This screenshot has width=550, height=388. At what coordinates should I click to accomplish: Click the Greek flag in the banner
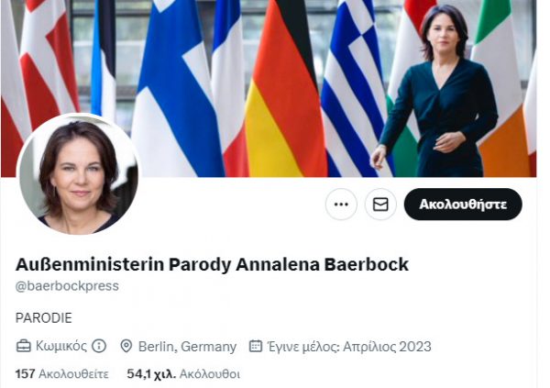coord(354,88)
